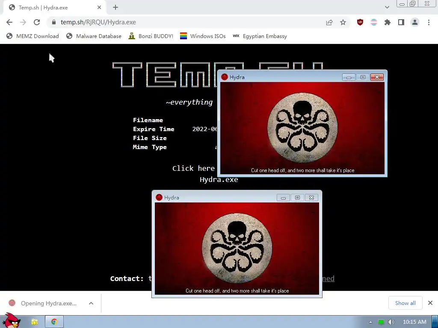Click the octopus skull emblem in lower Hydra window
The image size is (438, 328).
pos(237,248)
